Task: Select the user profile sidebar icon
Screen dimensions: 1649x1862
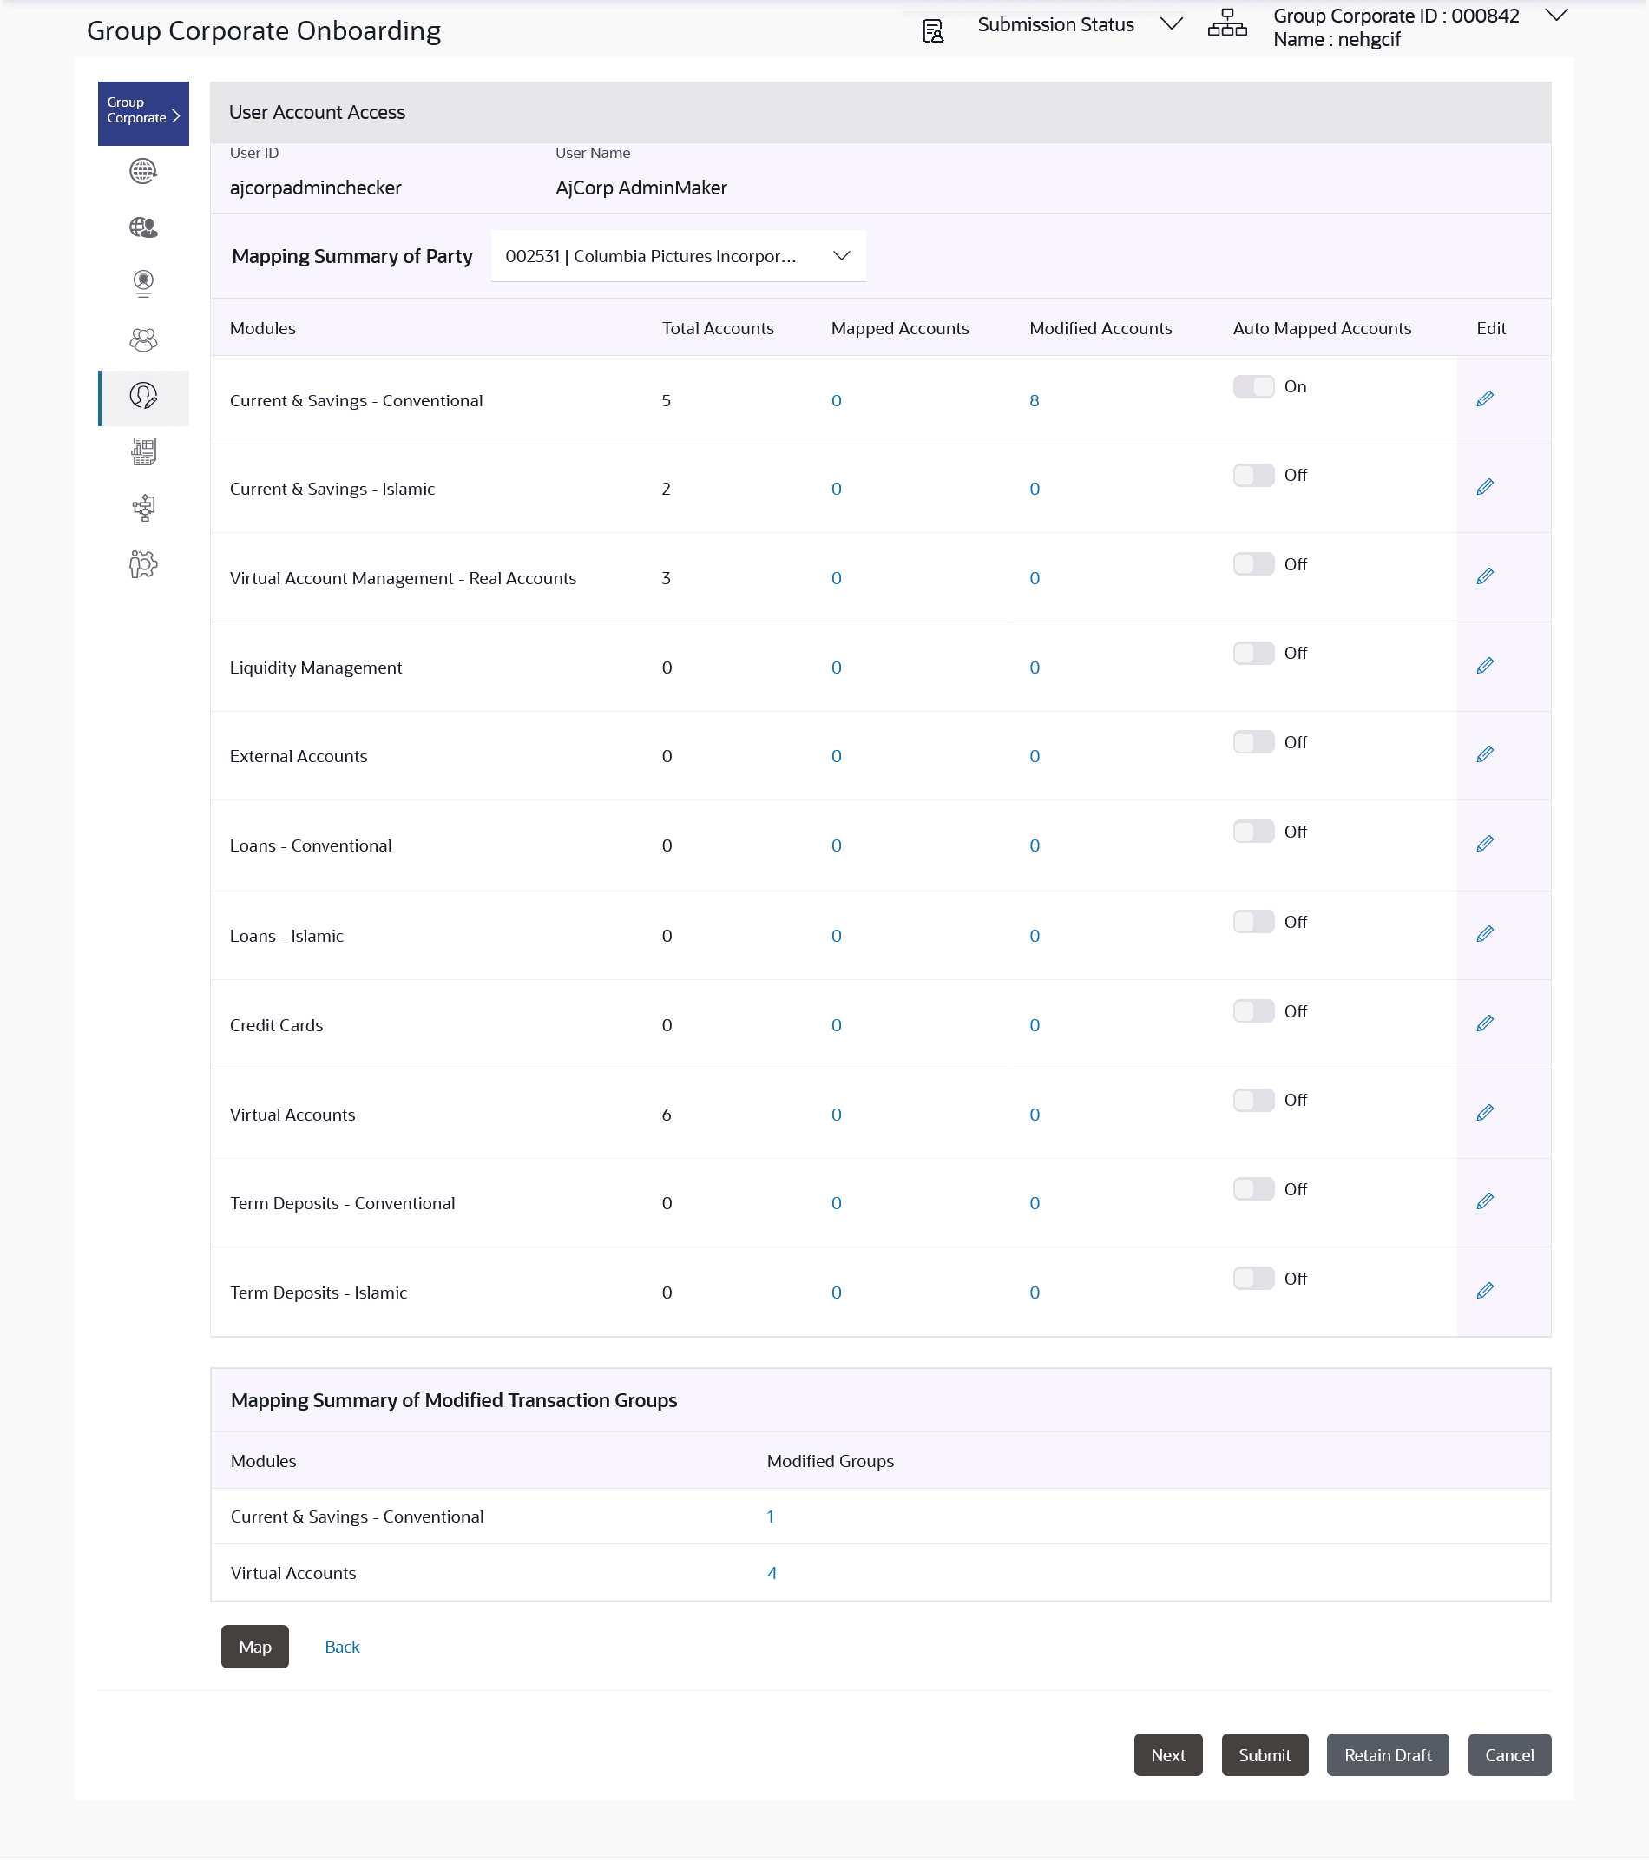Action: 143,283
